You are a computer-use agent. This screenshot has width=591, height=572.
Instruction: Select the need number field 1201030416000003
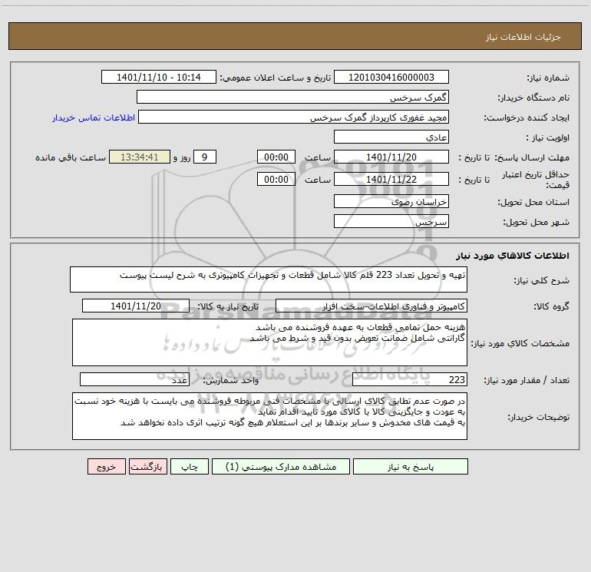391,78
